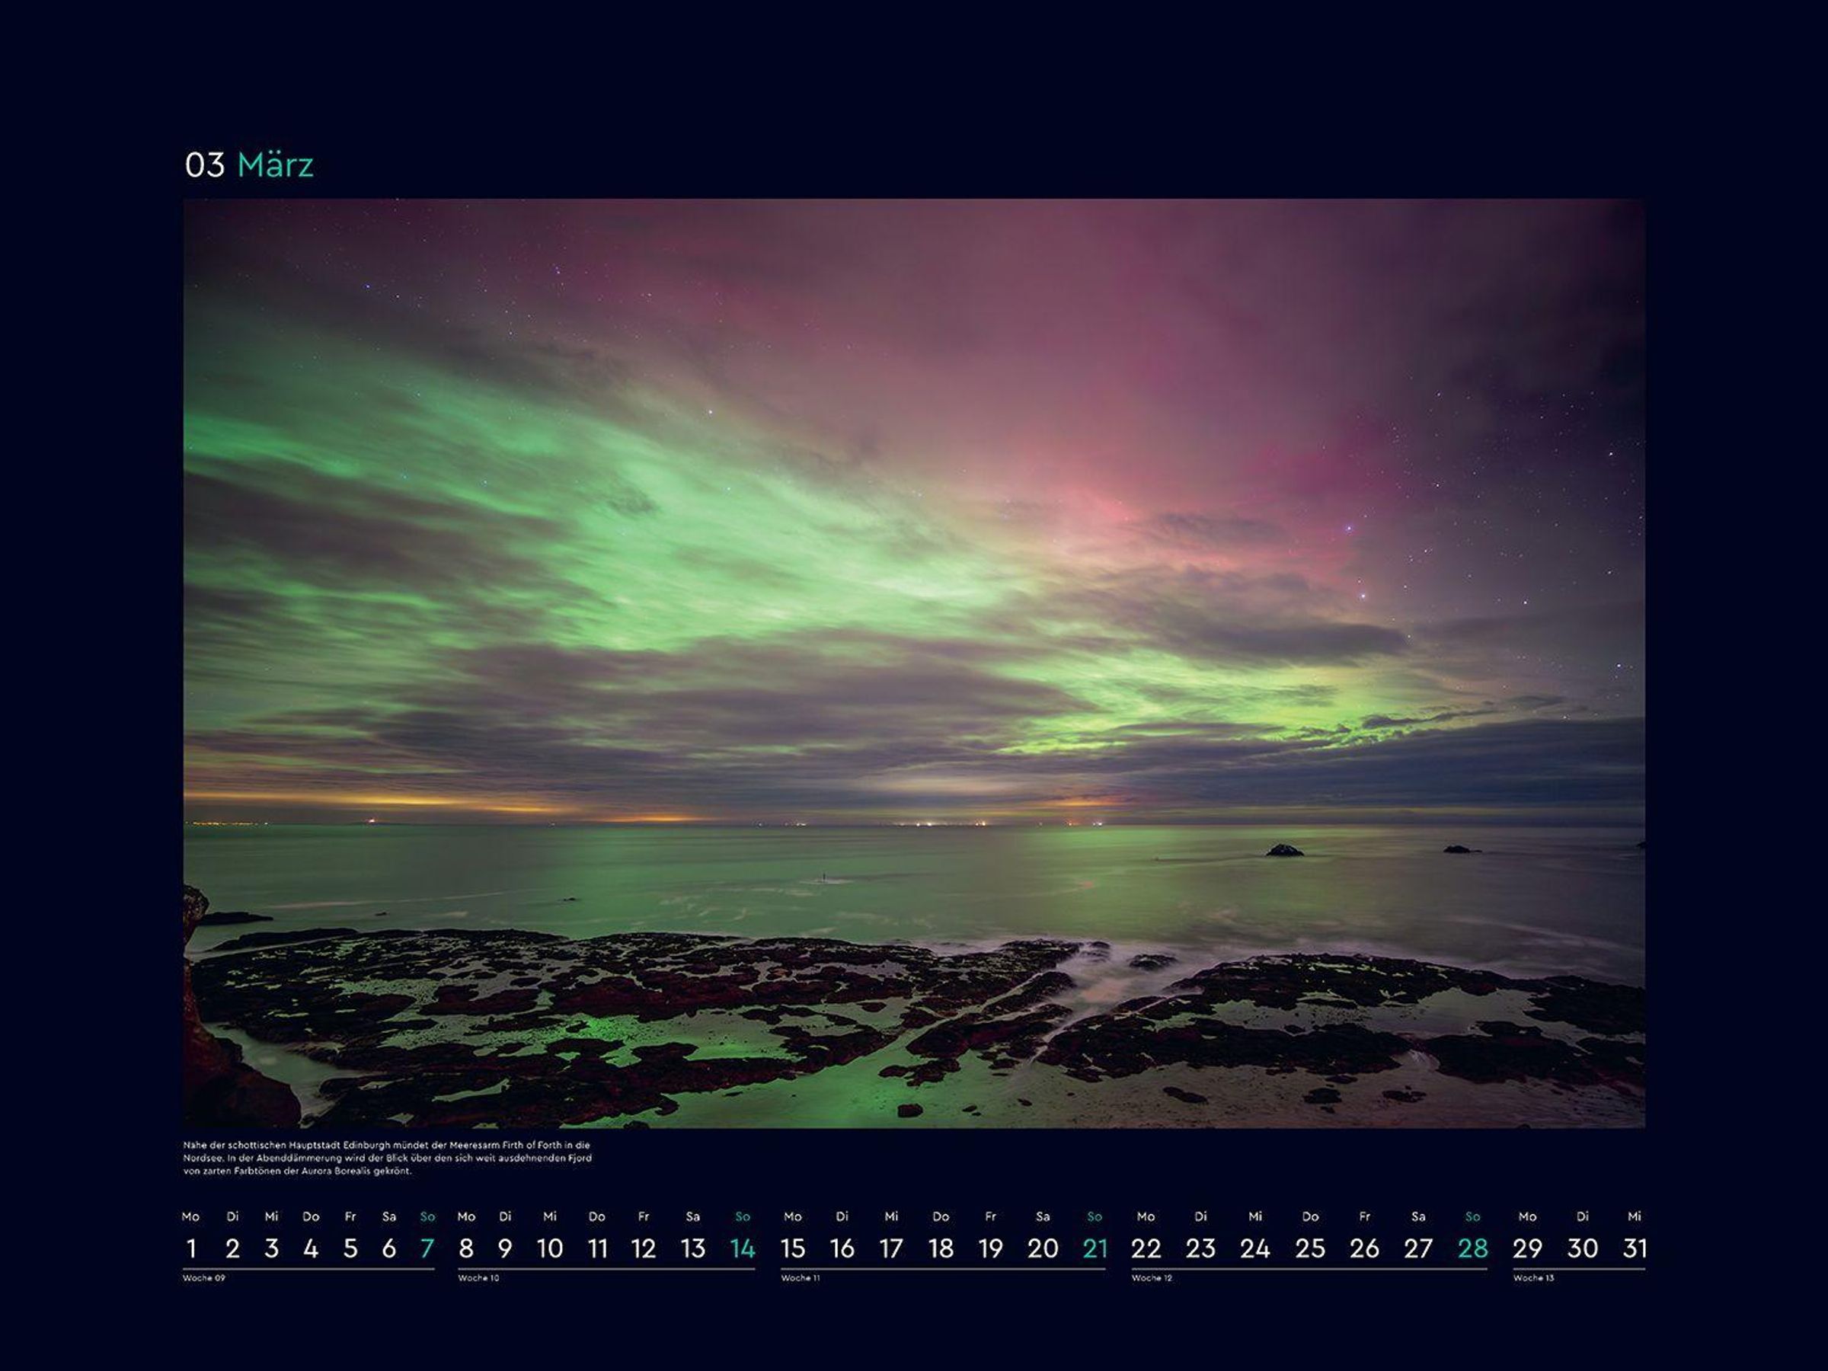Click the Woche 12 label
The width and height of the screenshot is (1828, 1371).
pos(1151,1278)
